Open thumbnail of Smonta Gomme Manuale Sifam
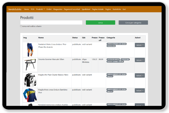Image resolution: width=169 pixels, height=113 pixels. click(x=30, y=65)
